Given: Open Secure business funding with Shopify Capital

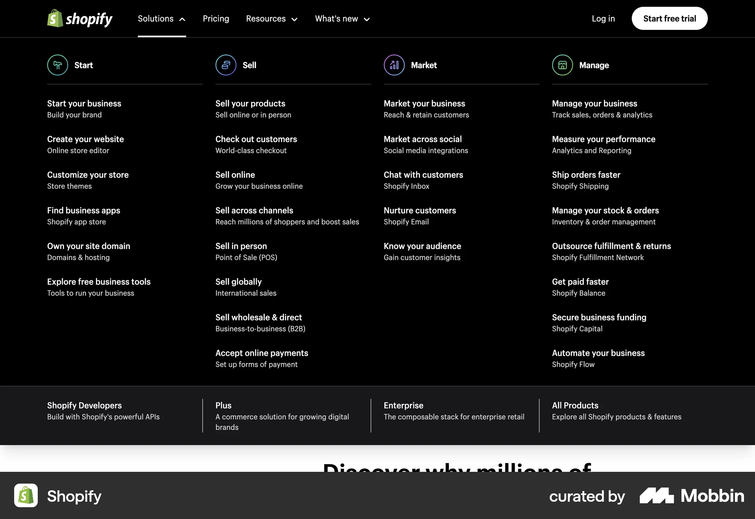Looking at the screenshot, I should (599, 317).
